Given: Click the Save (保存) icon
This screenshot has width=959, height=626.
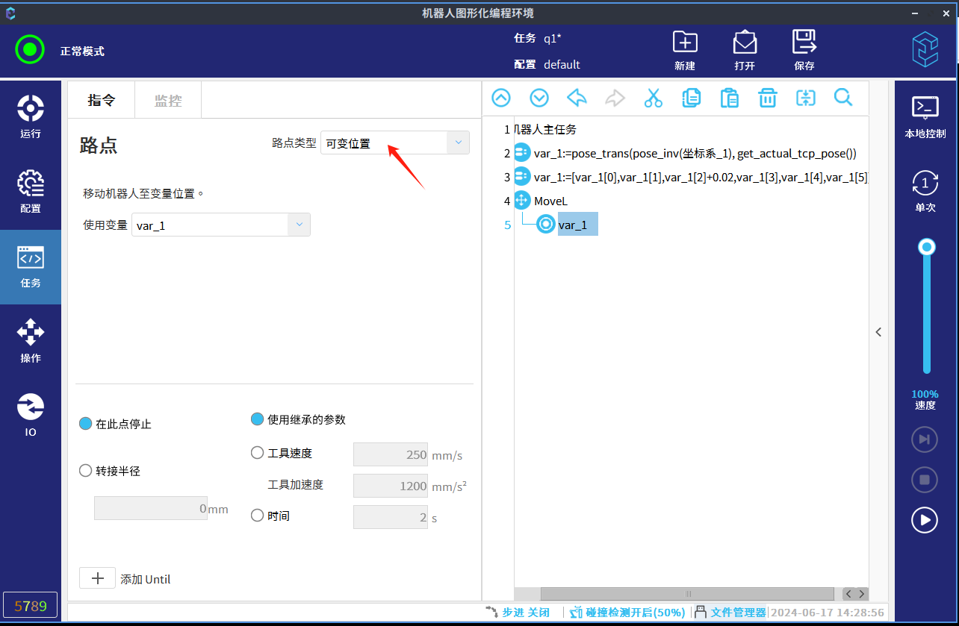Looking at the screenshot, I should (804, 50).
